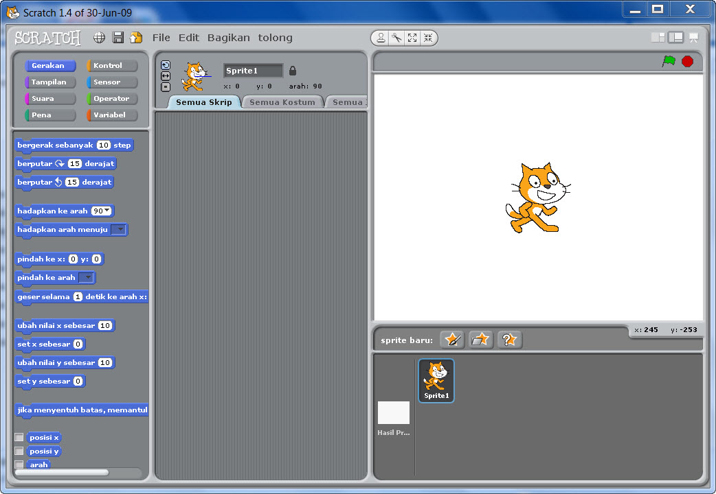
Task: Open a sprite from the folder icon
Action: tap(480, 339)
